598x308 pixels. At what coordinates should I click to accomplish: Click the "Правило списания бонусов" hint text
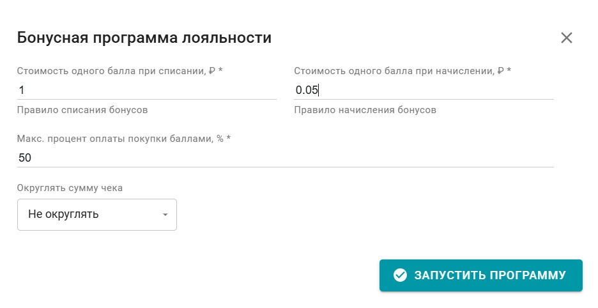coord(82,110)
